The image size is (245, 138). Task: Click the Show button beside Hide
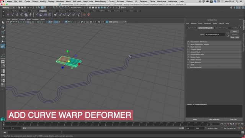click(x=232, y=37)
